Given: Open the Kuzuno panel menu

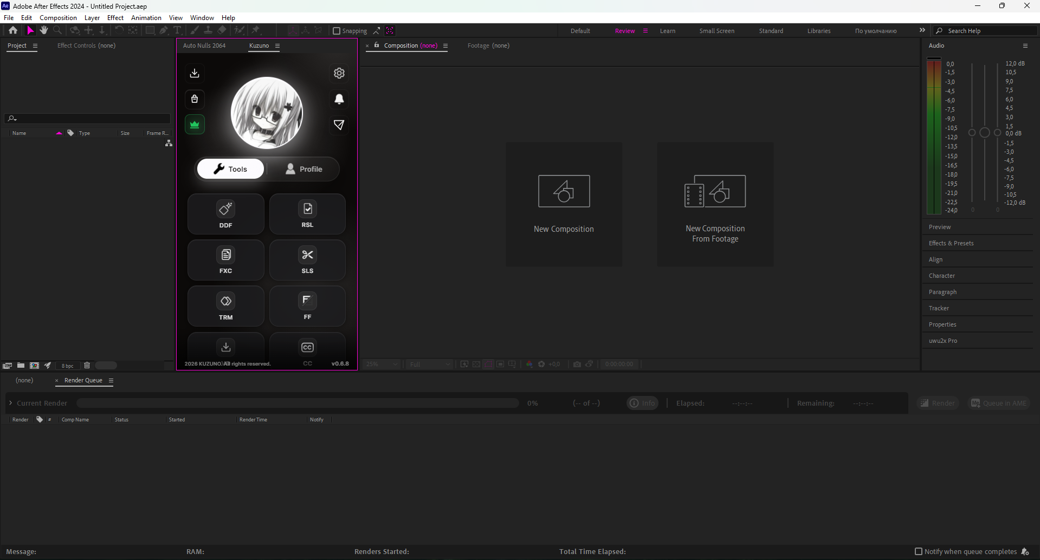Looking at the screenshot, I should tap(277, 46).
